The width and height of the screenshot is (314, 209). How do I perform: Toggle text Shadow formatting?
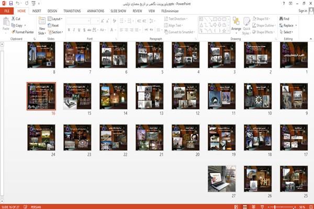click(x=84, y=30)
